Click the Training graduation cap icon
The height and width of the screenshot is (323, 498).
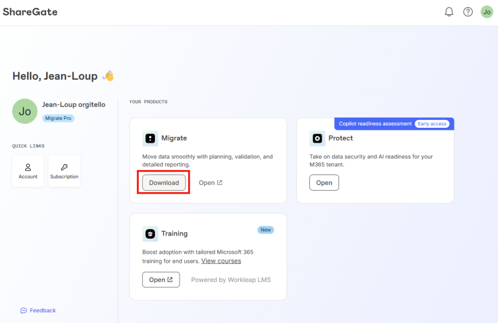click(x=150, y=233)
